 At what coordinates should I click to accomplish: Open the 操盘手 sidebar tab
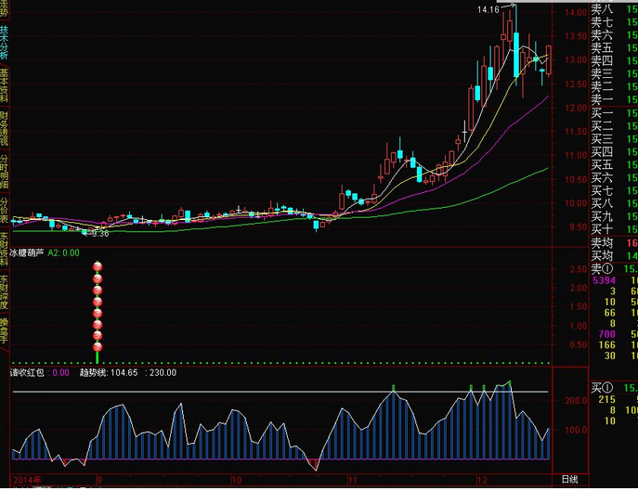coord(4,330)
